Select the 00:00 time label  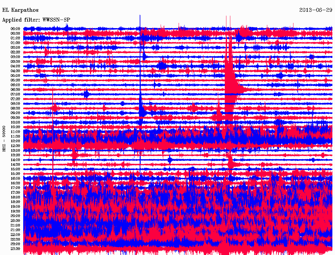[x=15, y=29]
